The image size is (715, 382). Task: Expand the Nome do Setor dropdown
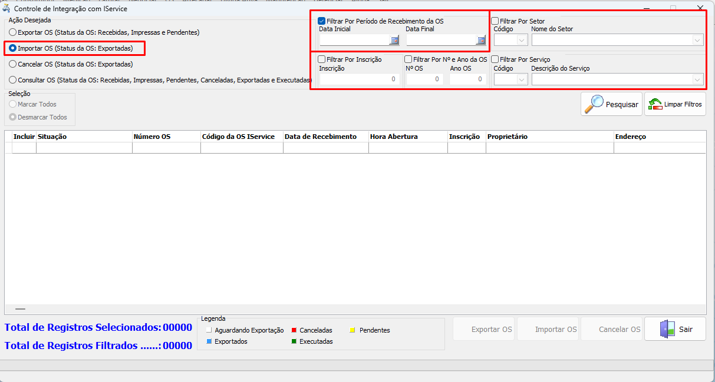[x=698, y=40]
